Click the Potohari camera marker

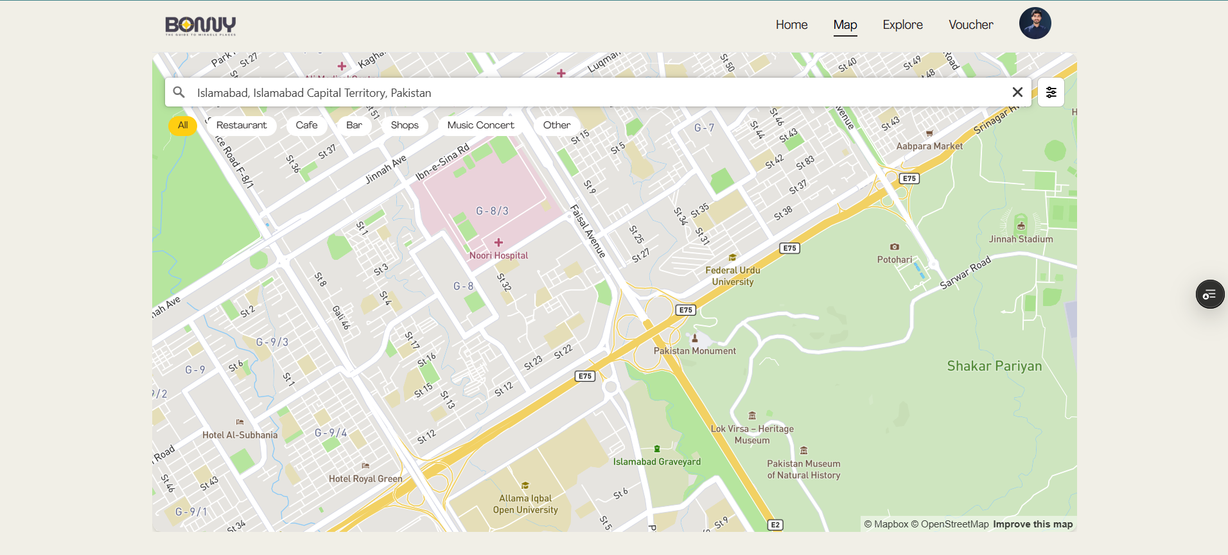[895, 246]
